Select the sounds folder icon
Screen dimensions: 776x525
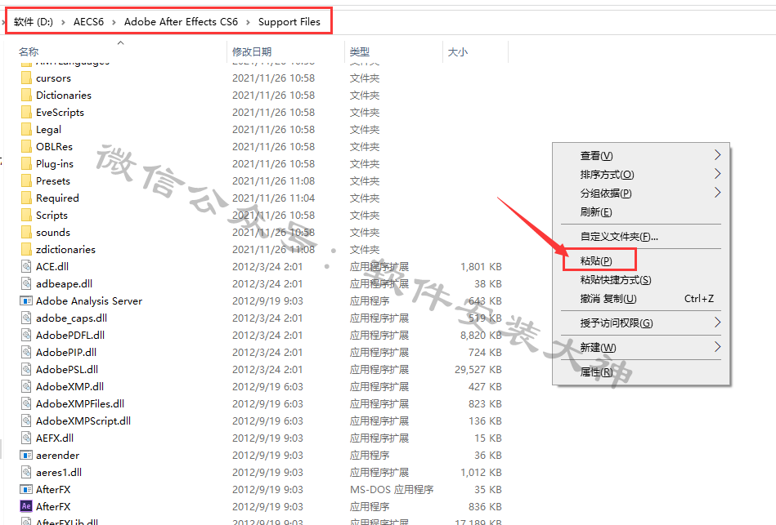click(x=26, y=233)
